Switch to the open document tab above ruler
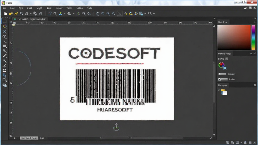The height and width of the screenshot is (145, 258). point(30,19)
